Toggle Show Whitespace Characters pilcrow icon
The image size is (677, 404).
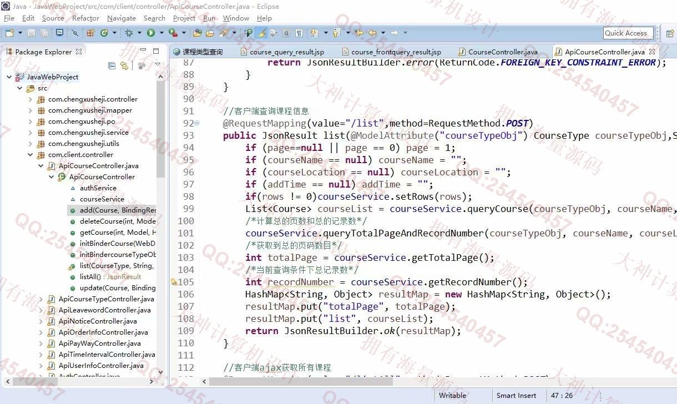click(300, 33)
